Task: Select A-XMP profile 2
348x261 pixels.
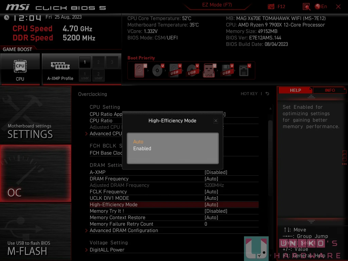Action: [x=98, y=62]
